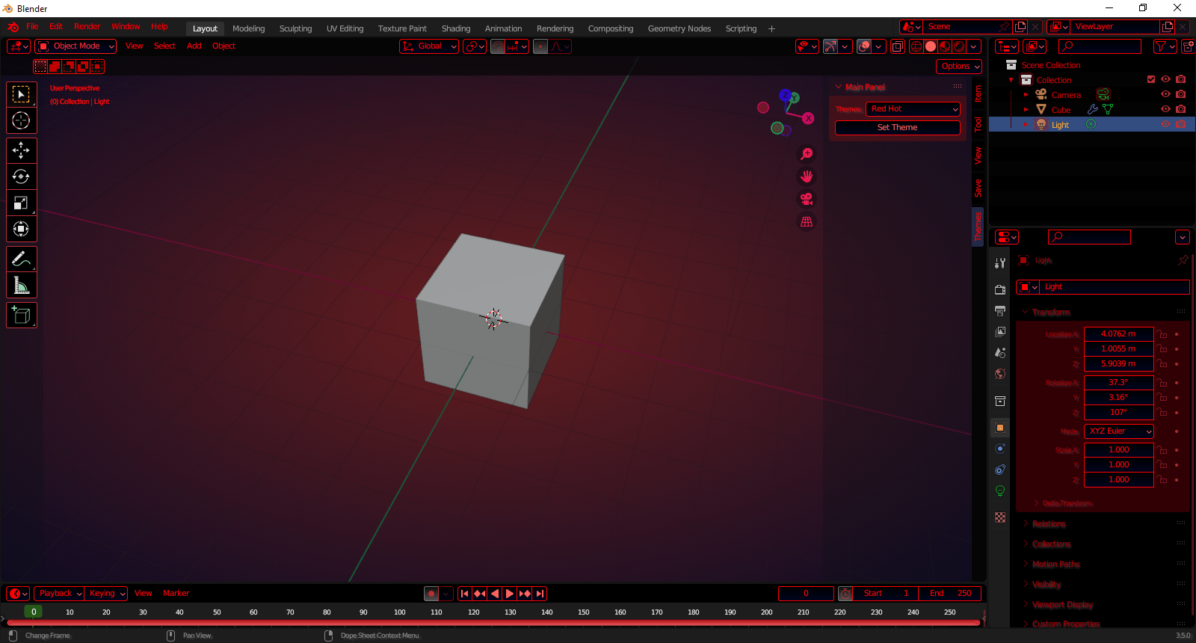Disable Cube in renders via camera icon

(x=1180, y=109)
